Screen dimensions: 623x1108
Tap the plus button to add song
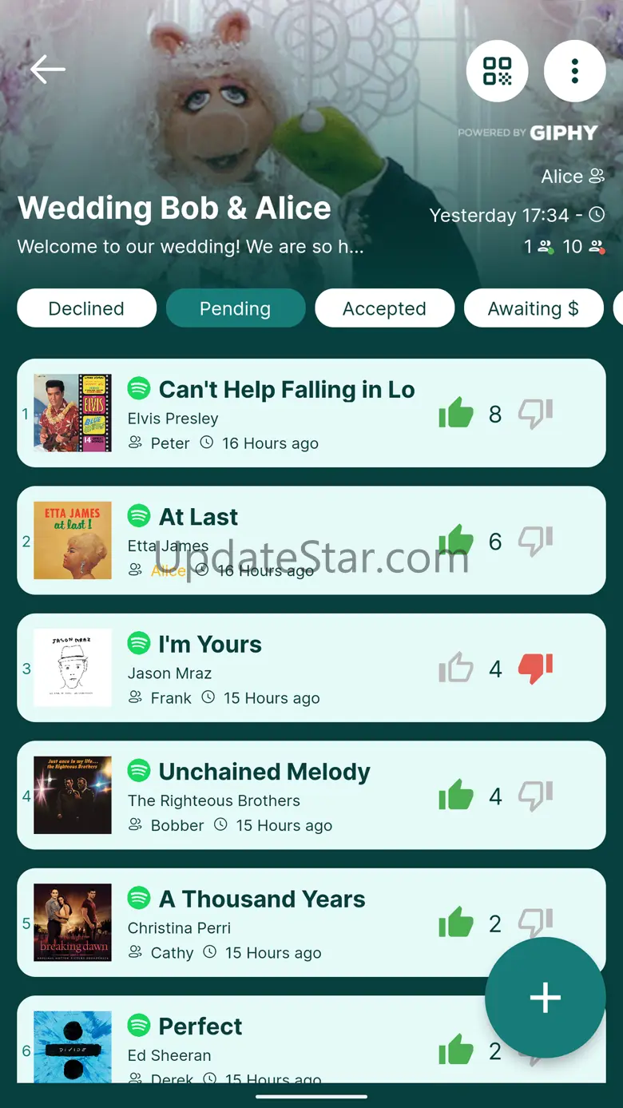click(x=545, y=998)
